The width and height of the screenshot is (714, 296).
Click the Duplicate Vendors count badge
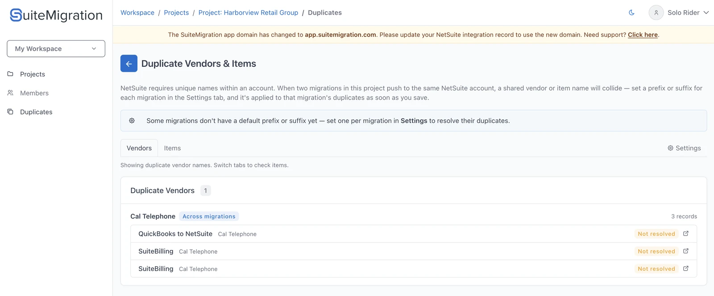tap(206, 191)
